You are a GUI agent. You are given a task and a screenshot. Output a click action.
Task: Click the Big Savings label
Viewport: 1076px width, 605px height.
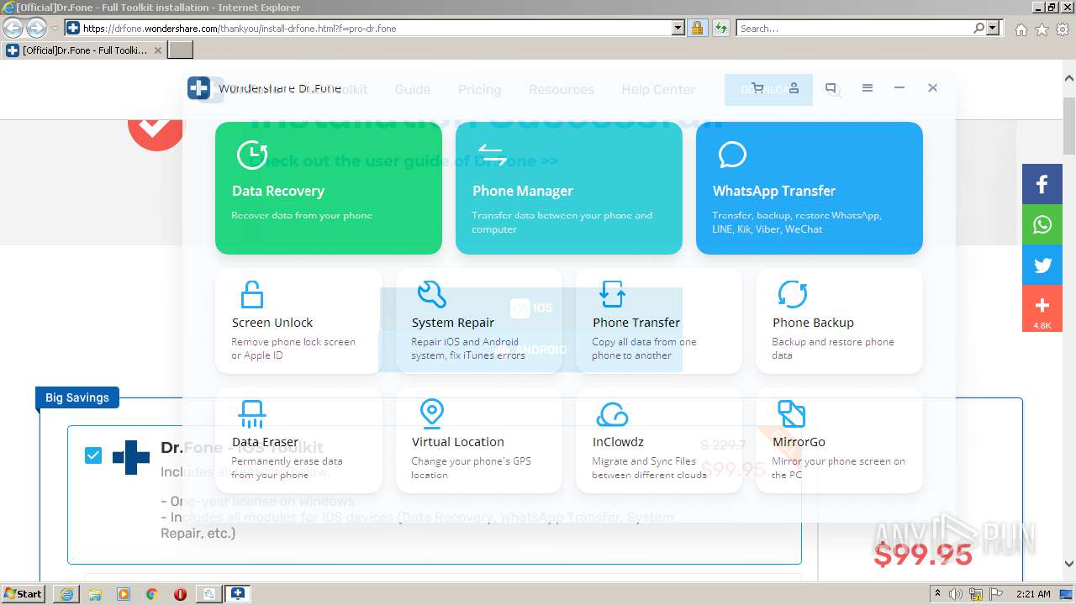77,397
